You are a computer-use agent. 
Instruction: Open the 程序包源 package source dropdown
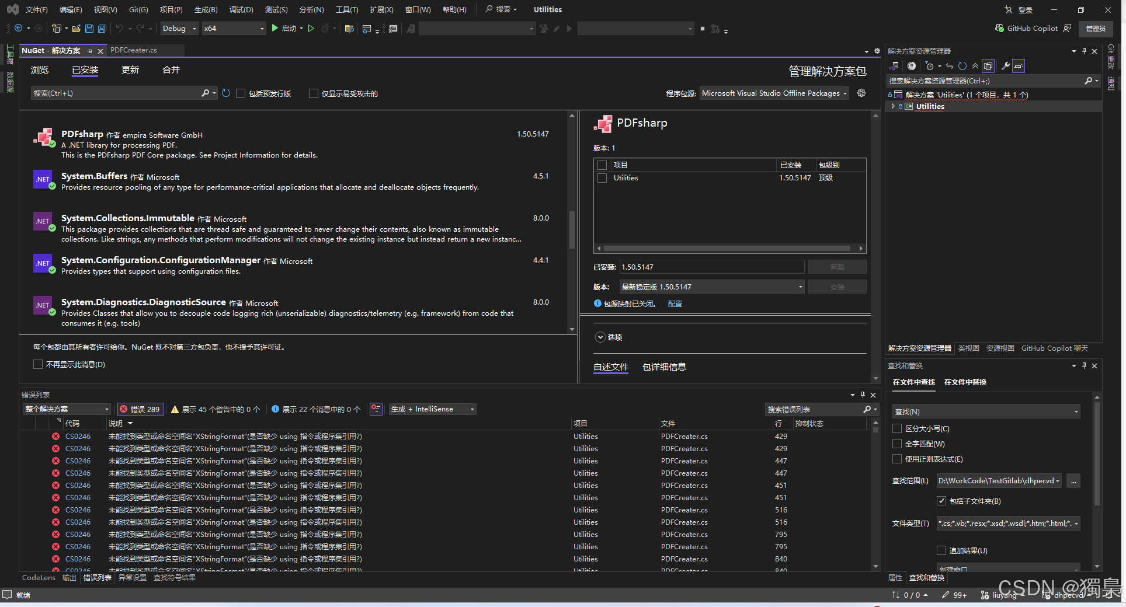pyautogui.click(x=774, y=93)
